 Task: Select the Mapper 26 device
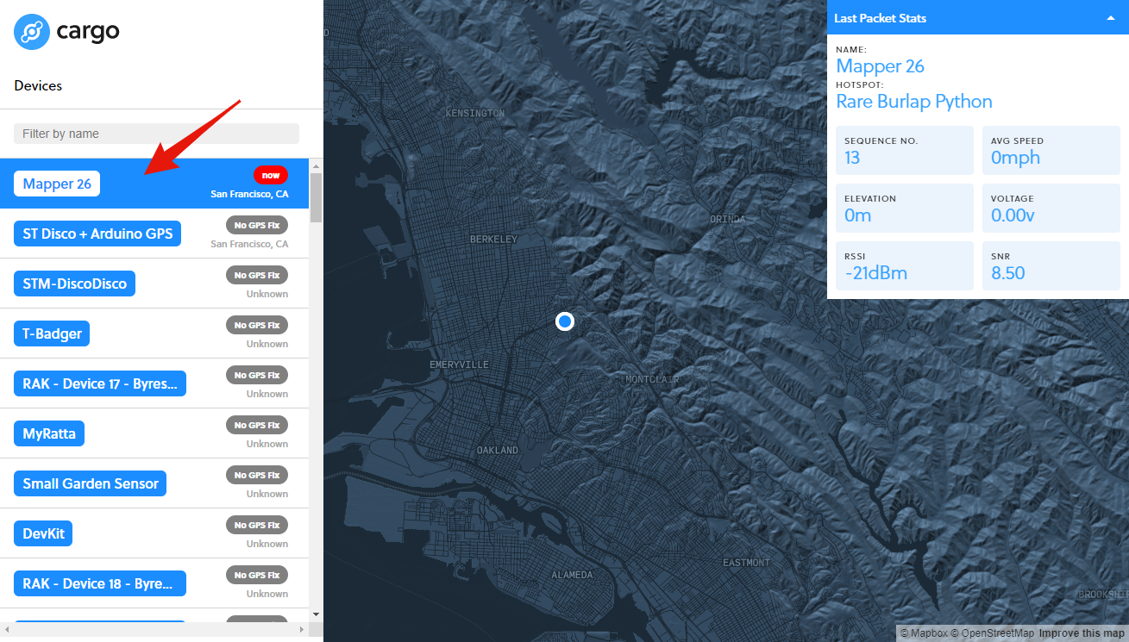point(57,184)
